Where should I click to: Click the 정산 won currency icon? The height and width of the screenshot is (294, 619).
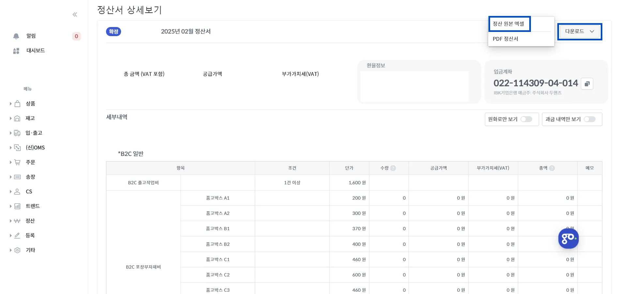17,221
